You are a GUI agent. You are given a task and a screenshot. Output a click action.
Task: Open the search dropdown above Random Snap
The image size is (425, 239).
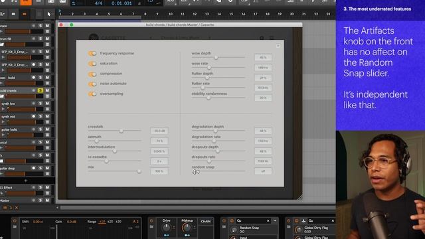pos(239,221)
